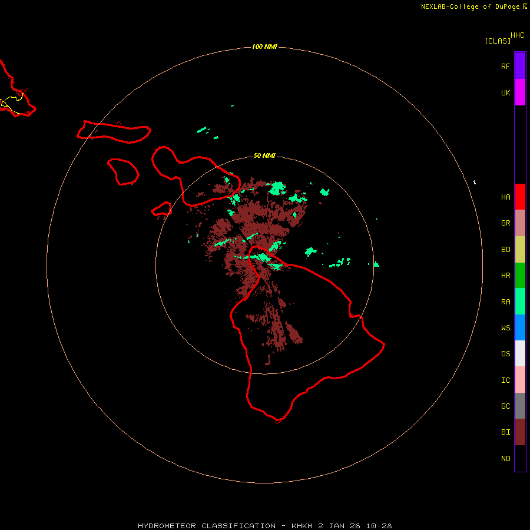Select the GC gray legend swatch
Image resolution: width=530 pixels, height=530 pixels.
pyautogui.click(x=520, y=406)
